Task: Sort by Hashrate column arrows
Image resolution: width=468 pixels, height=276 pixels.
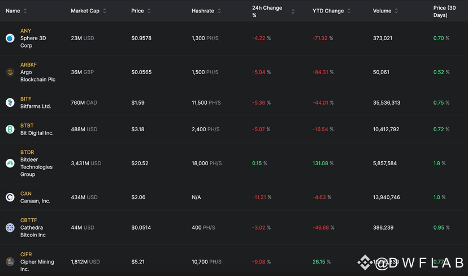Action: click(219, 11)
